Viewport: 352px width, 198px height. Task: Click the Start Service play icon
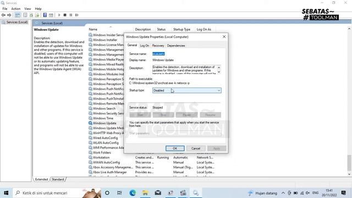(x=59, y=15)
